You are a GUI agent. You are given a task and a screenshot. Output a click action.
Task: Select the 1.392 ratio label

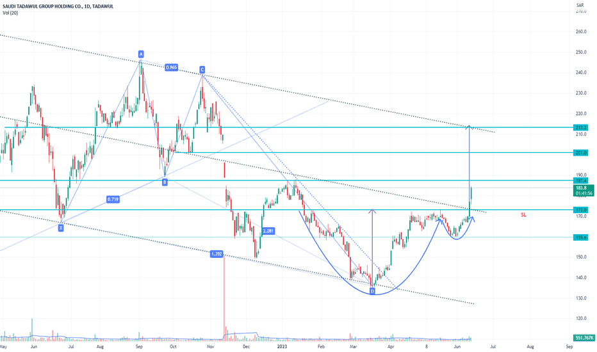coord(217,254)
